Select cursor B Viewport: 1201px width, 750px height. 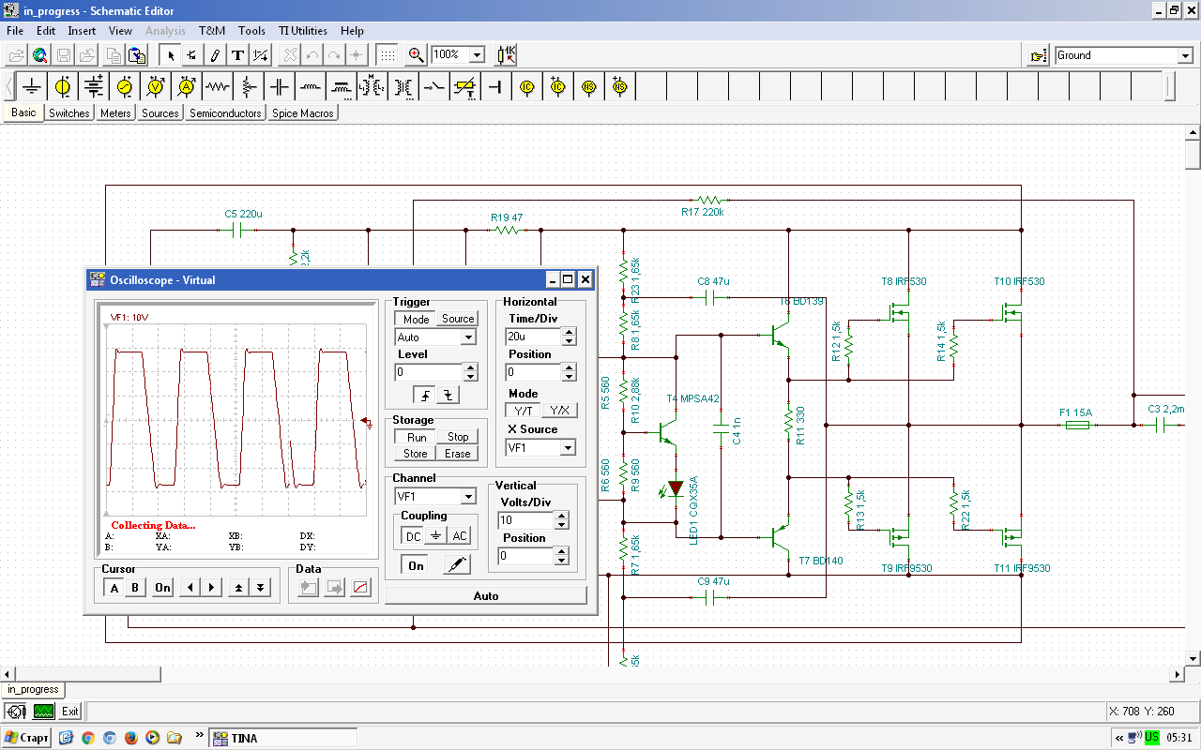coord(135,588)
